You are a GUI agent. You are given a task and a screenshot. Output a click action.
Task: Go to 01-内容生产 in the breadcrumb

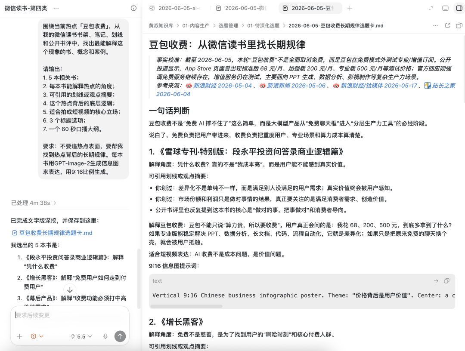pyautogui.click(x=196, y=26)
